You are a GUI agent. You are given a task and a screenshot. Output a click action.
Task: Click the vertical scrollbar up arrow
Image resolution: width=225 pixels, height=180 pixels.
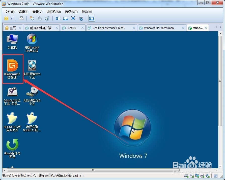220,33
